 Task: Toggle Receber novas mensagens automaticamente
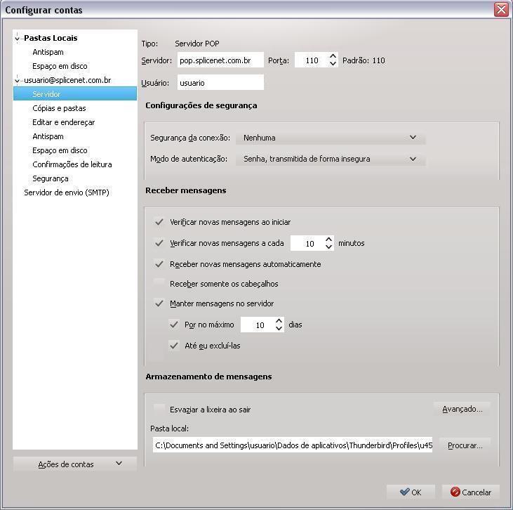[x=159, y=264]
